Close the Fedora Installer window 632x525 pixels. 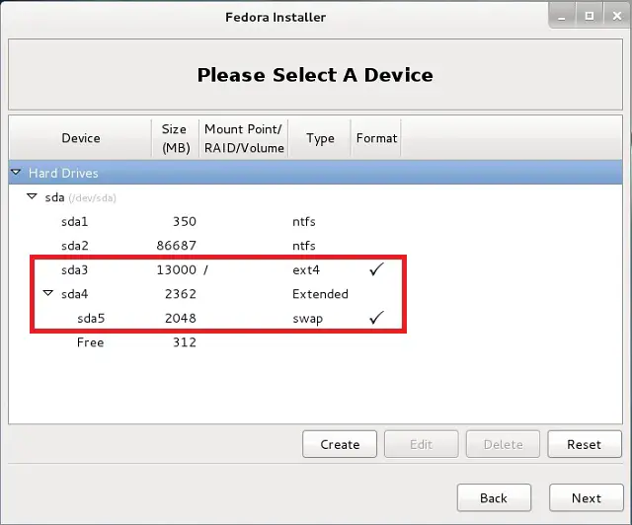[x=616, y=16]
